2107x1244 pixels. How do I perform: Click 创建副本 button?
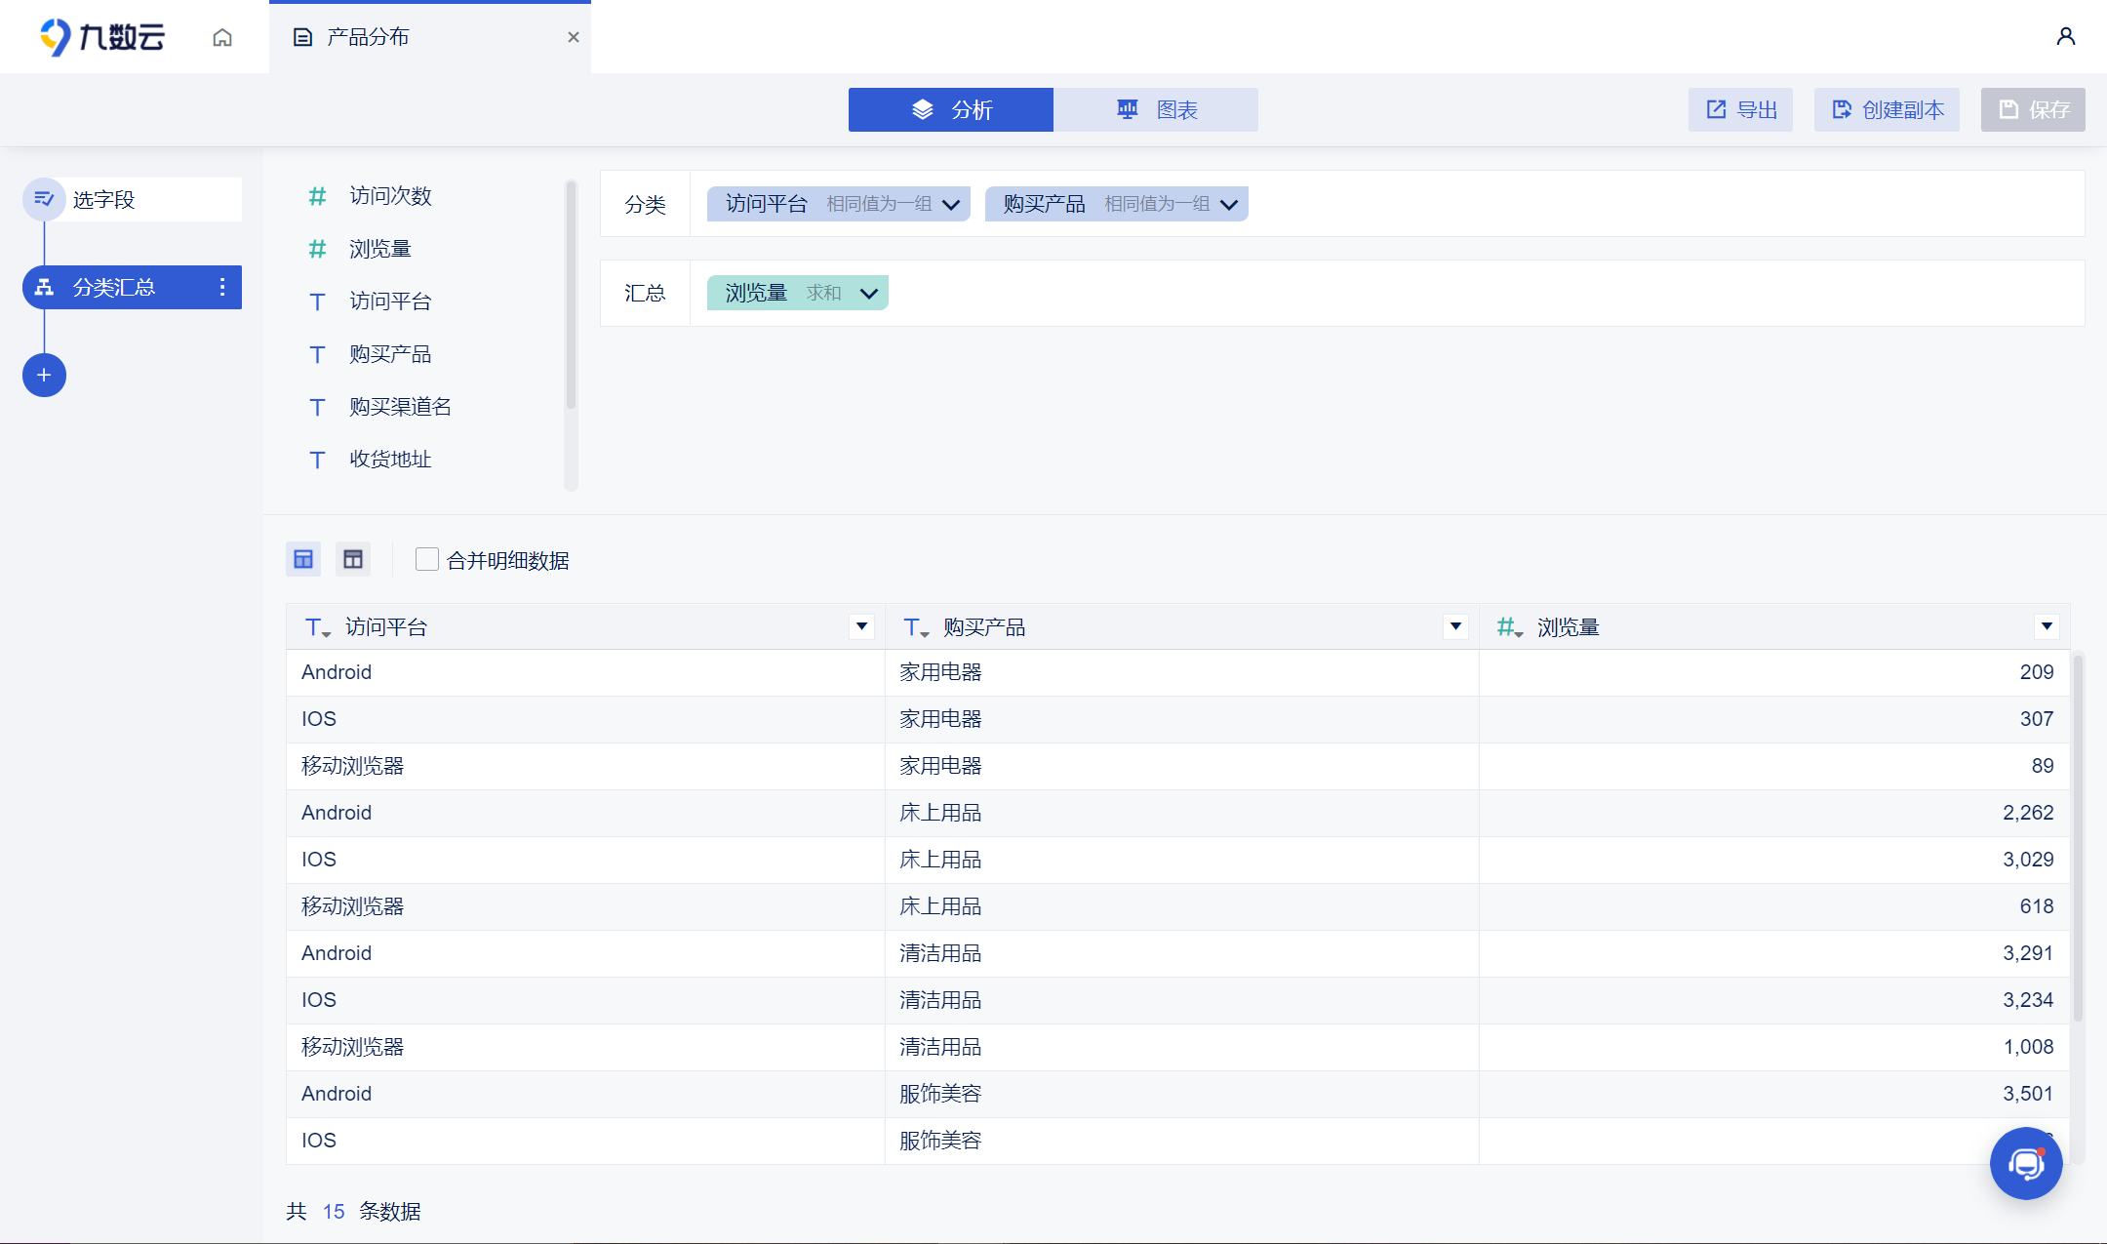coord(1887,109)
